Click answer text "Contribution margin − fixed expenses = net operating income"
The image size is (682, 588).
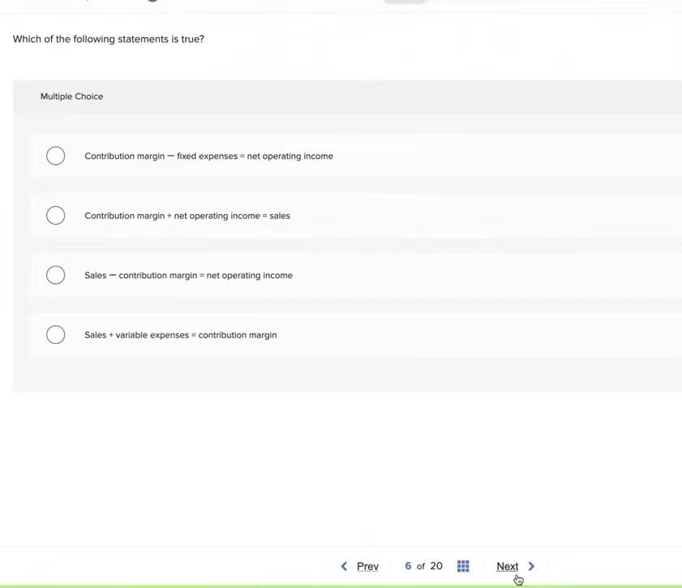click(x=208, y=157)
